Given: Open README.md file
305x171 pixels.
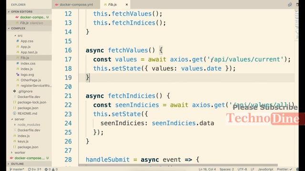Looking at the screenshot, I should pos(27,114).
